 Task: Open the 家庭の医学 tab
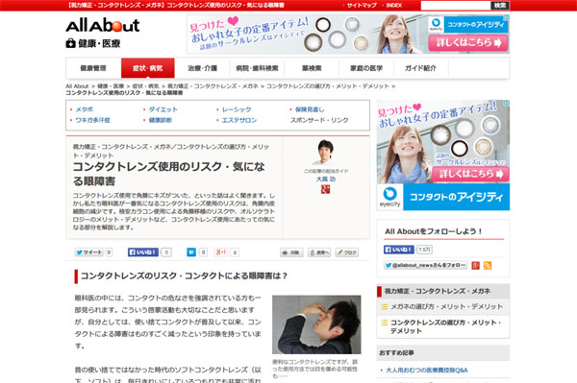(366, 68)
